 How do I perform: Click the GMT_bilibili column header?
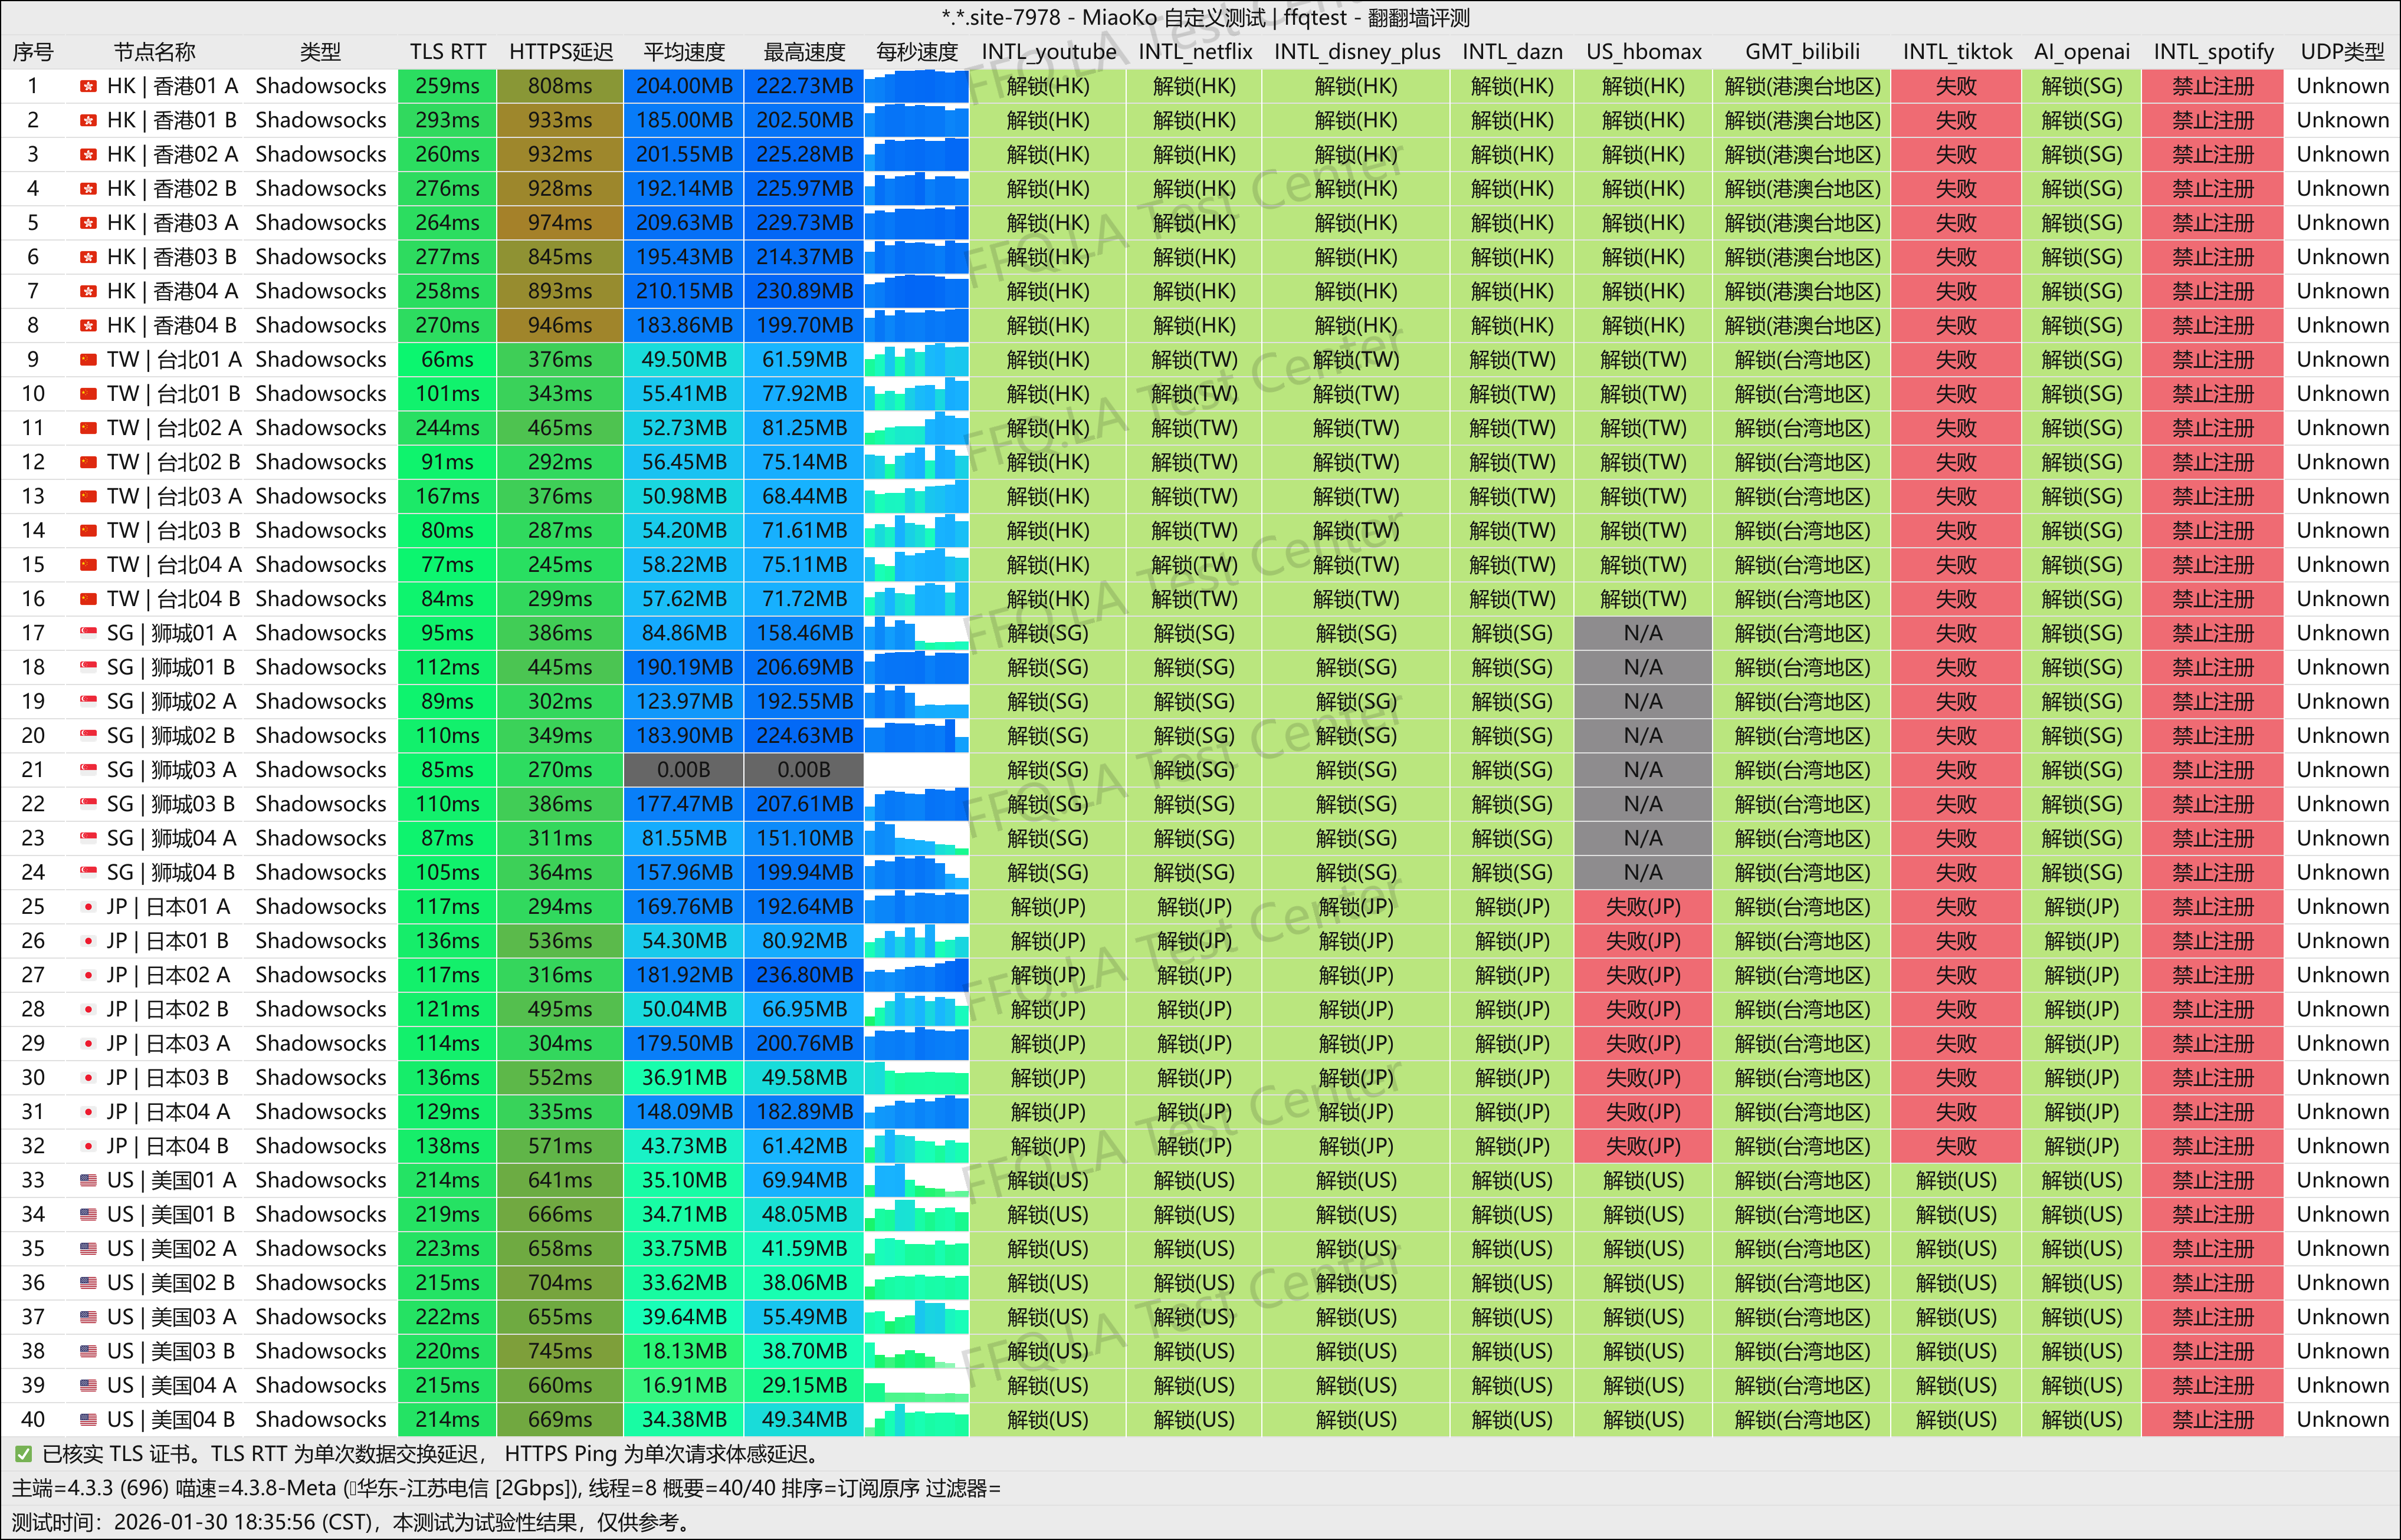pyautogui.click(x=1802, y=52)
